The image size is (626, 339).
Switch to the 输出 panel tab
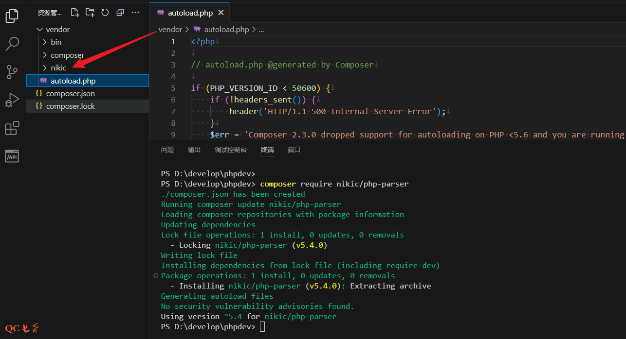pyautogui.click(x=194, y=150)
